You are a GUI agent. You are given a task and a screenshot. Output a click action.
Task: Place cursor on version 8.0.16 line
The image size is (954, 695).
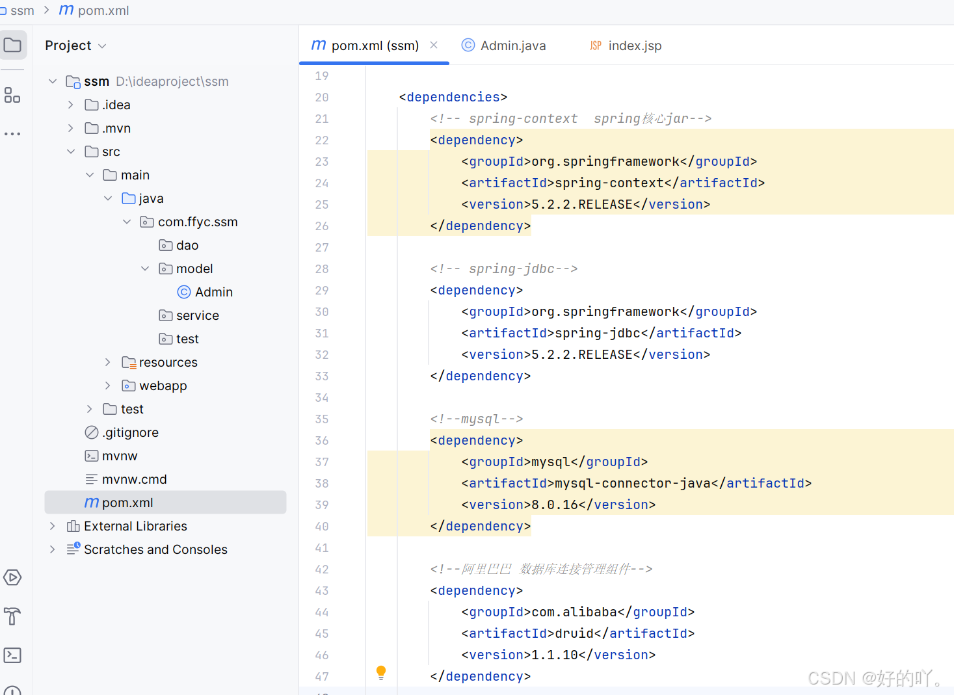(559, 505)
